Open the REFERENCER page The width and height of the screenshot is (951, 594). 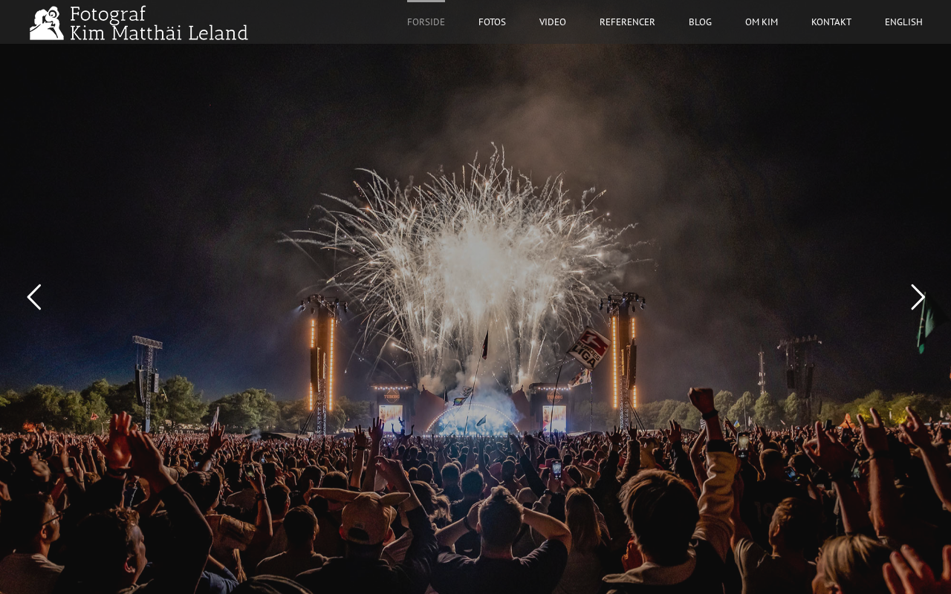click(627, 22)
